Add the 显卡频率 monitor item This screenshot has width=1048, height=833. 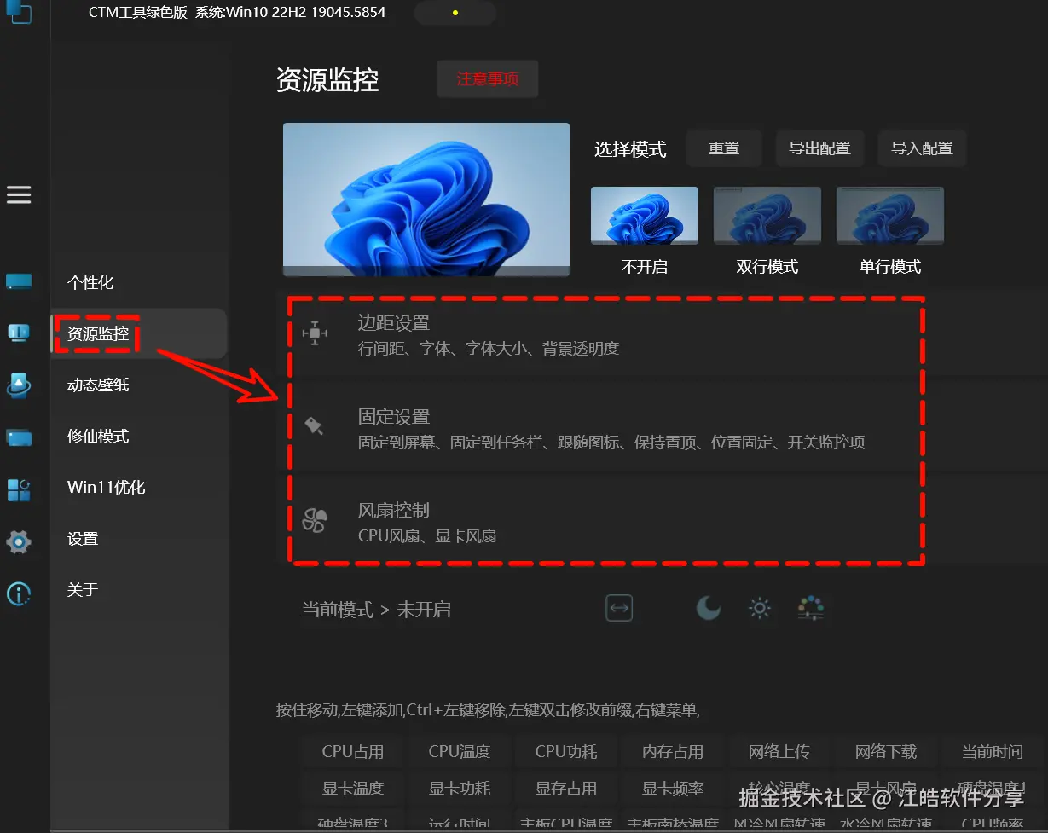pos(673,789)
